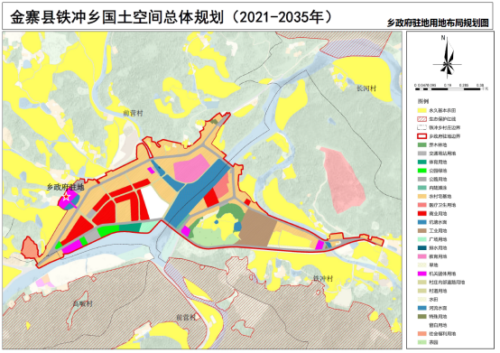Image resolution: width=500 pixels, height=353 pixels.
Task: Click the 长河村 village label
Action: [366, 88]
